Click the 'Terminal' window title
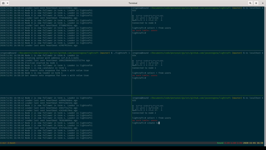This screenshot has height=150, width=266. (x=133, y=3)
